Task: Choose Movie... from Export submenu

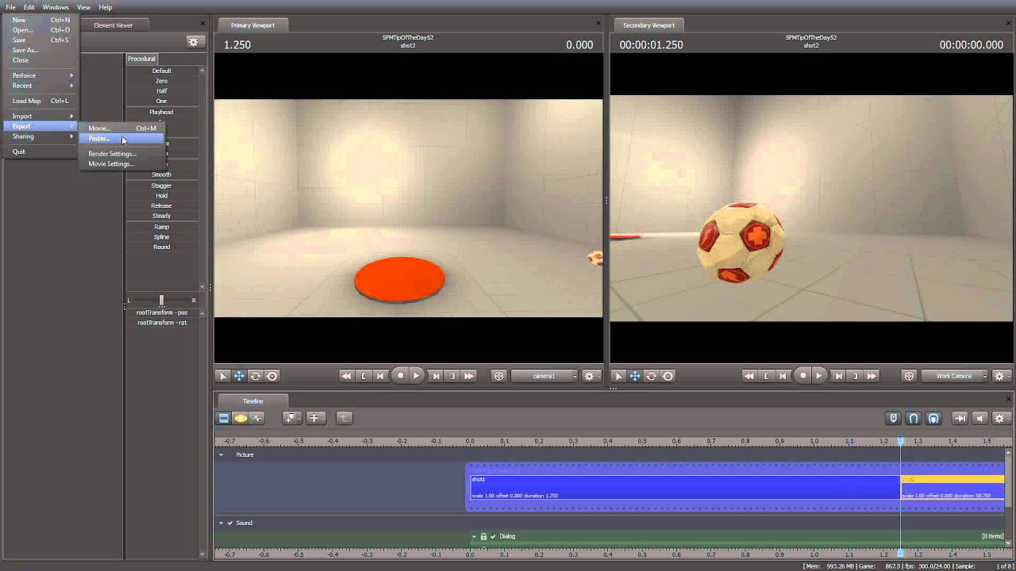Action: click(122, 128)
